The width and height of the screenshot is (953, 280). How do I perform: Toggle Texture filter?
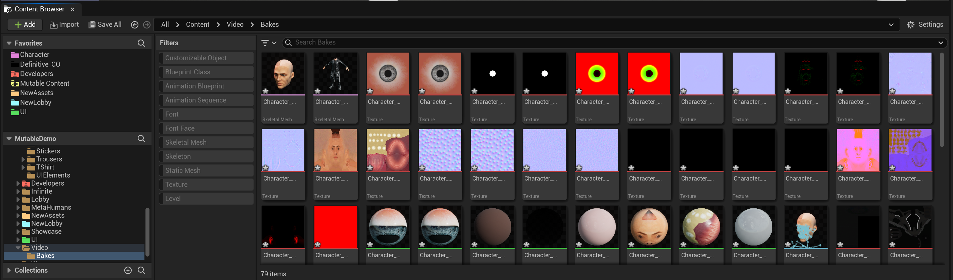207,185
